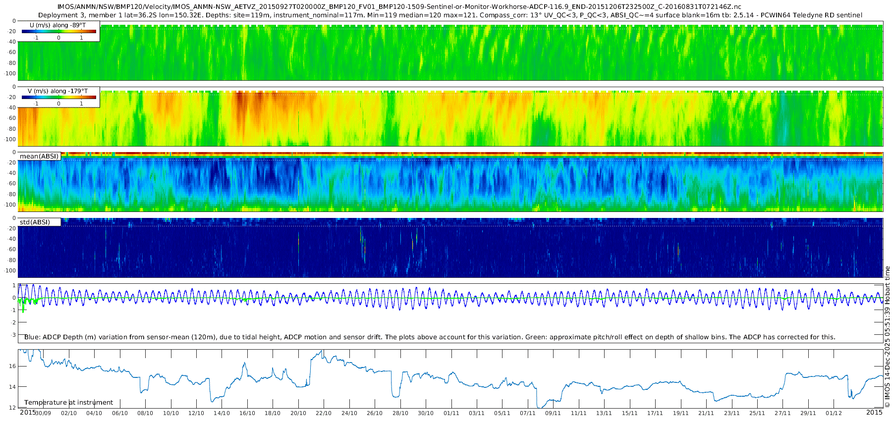Click the V (m/s) velocity colorbar

[x=58, y=97]
